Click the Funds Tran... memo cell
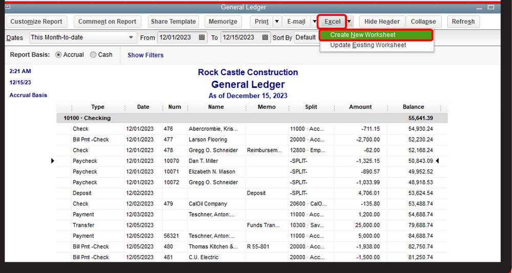512x273 pixels. [x=263, y=225]
